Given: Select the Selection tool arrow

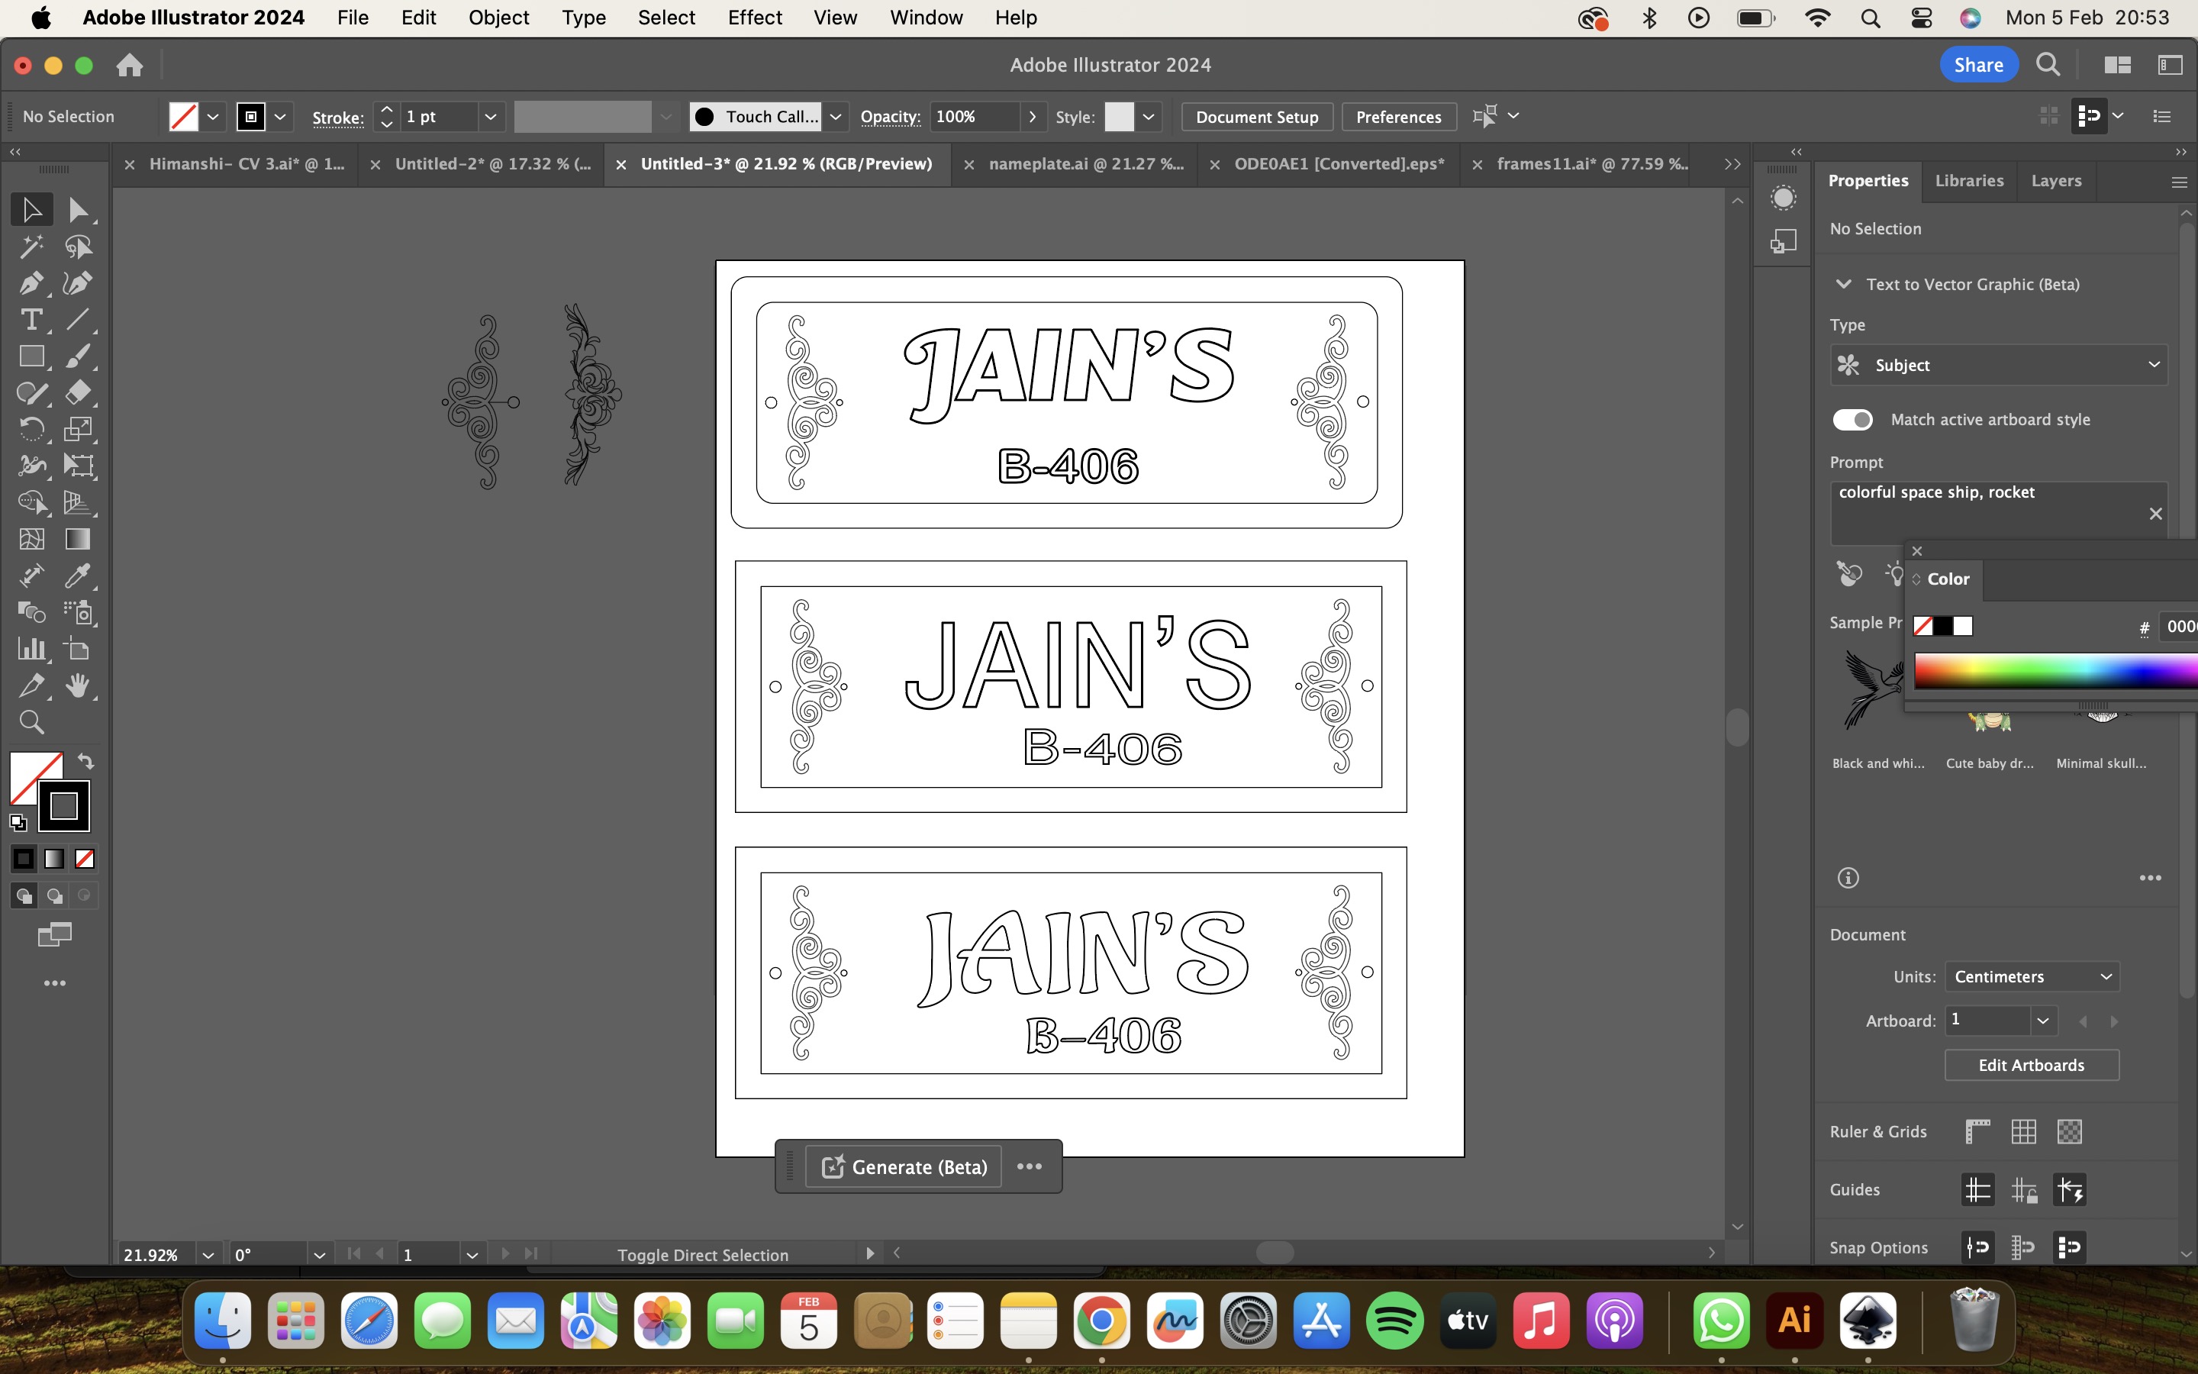Looking at the screenshot, I should pyautogui.click(x=32, y=210).
